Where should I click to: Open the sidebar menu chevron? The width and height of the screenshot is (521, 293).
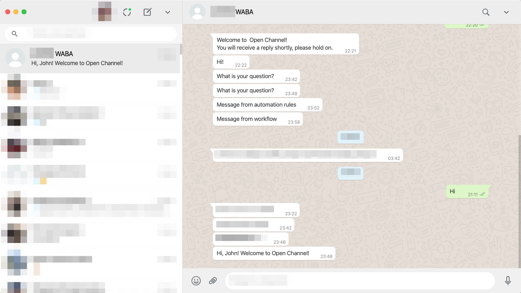(x=168, y=12)
